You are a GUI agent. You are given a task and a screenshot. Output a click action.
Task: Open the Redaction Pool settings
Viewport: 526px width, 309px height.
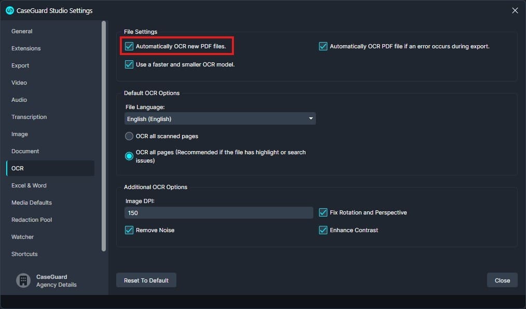[32, 220]
